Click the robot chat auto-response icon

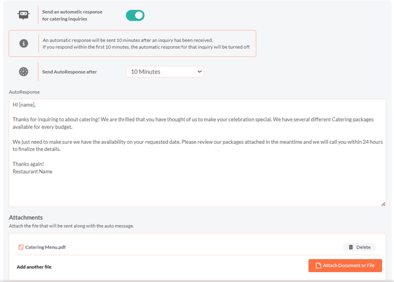click(24, 15)
